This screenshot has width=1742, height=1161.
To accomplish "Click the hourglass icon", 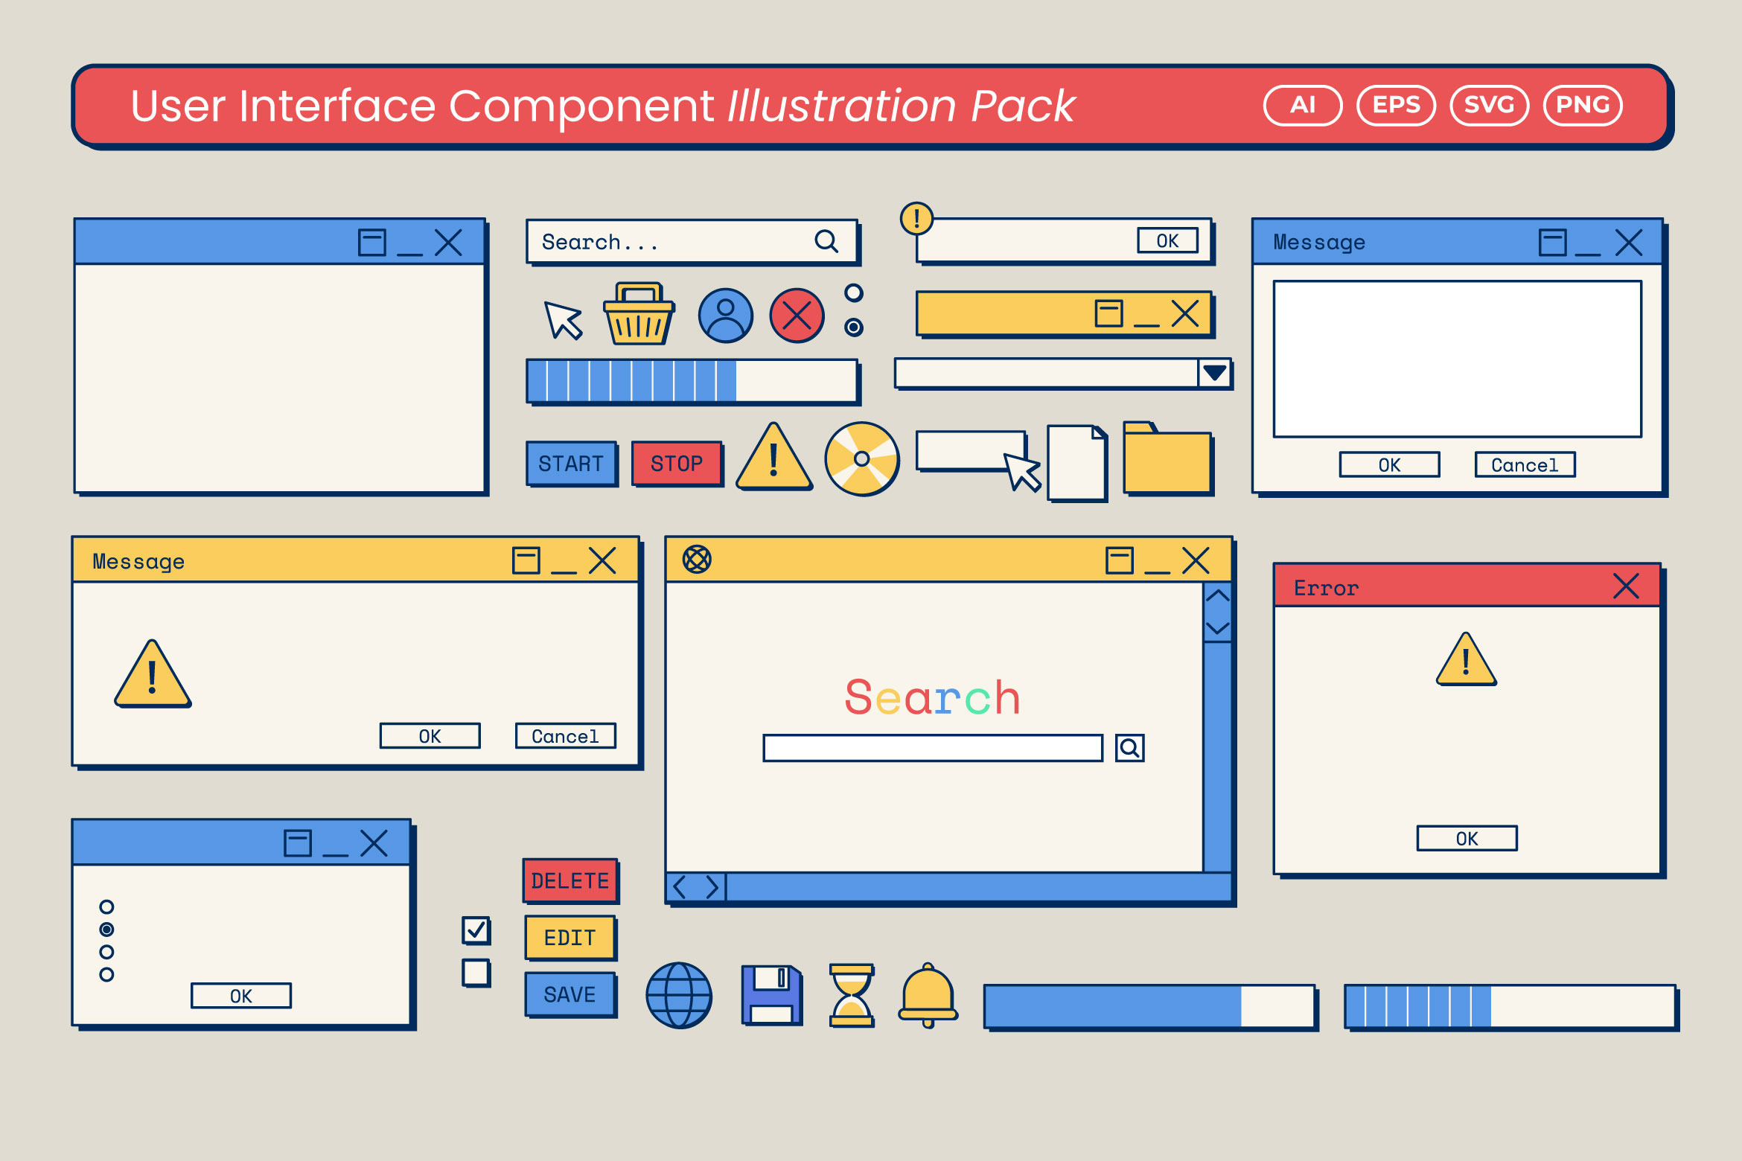I will [852, 995].
